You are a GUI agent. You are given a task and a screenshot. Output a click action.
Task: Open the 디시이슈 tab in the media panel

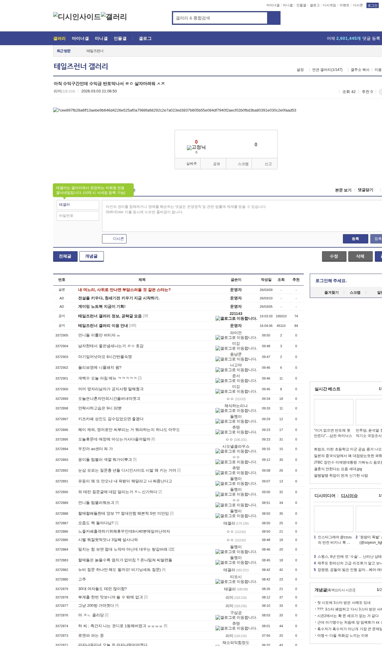point(349,496)
